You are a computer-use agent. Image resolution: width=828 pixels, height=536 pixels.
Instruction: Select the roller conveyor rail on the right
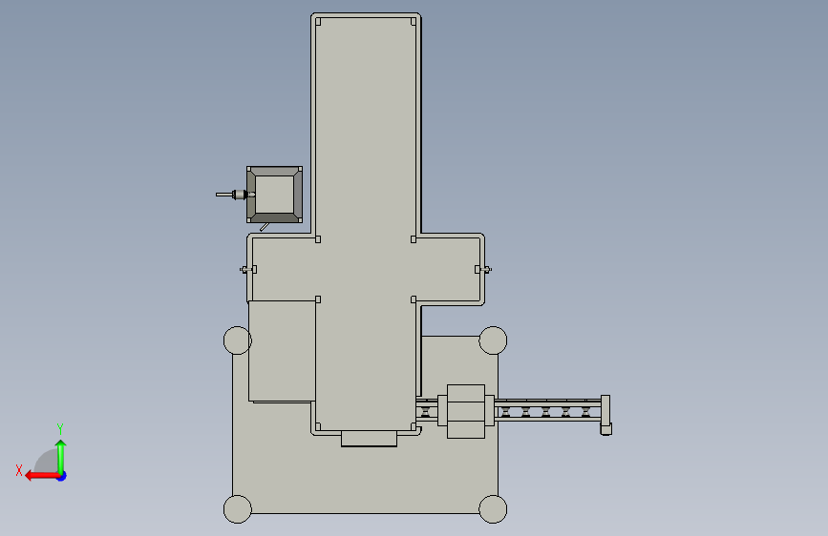tap(547, 410)
